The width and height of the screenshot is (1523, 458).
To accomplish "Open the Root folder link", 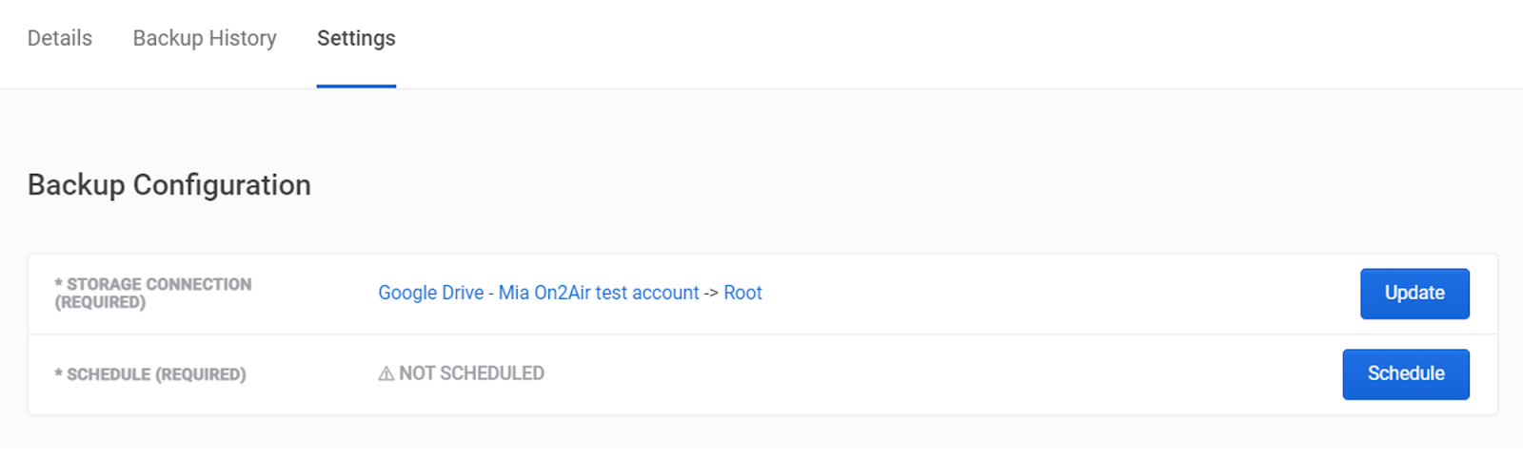I will pyautogui.click(x=742, y=293).
